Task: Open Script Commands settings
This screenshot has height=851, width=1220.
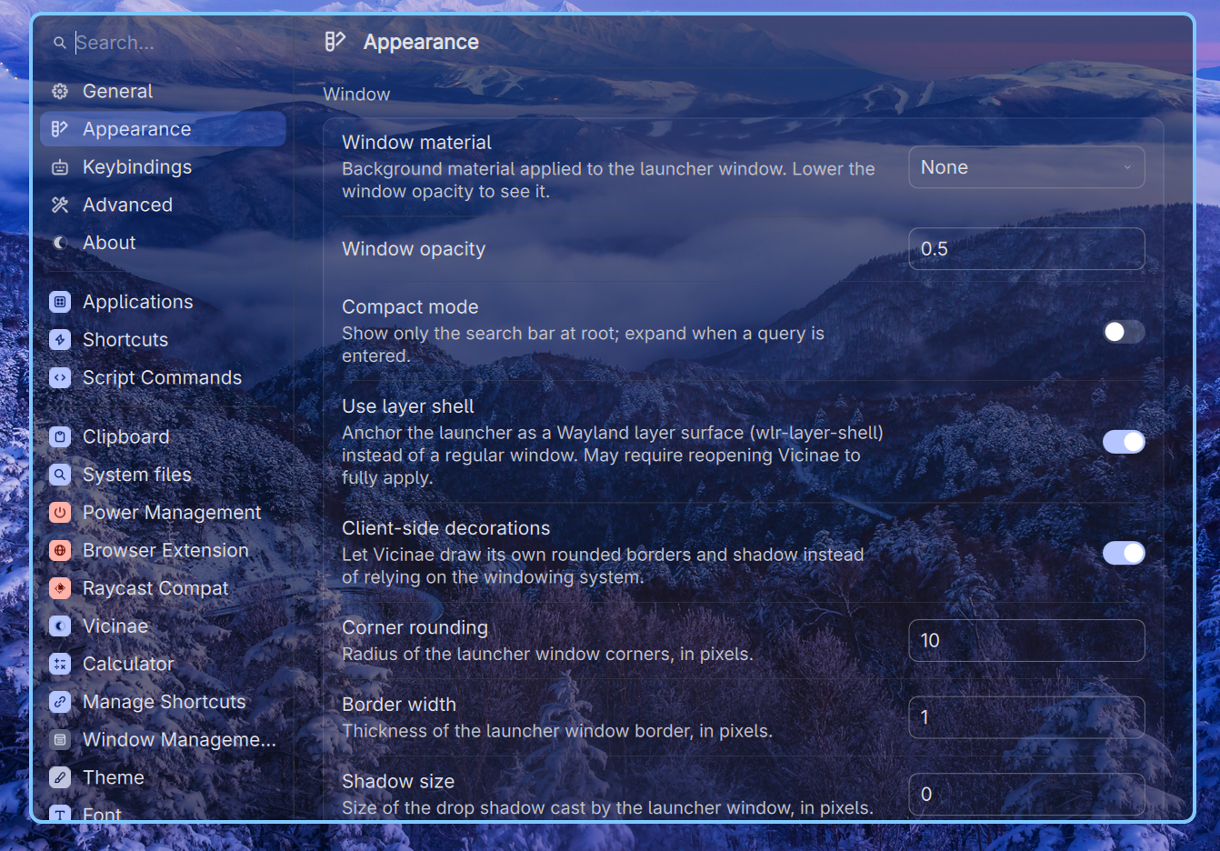Action: [164, 377]
